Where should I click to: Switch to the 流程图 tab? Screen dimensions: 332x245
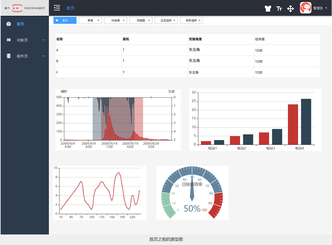coord(141,20)
